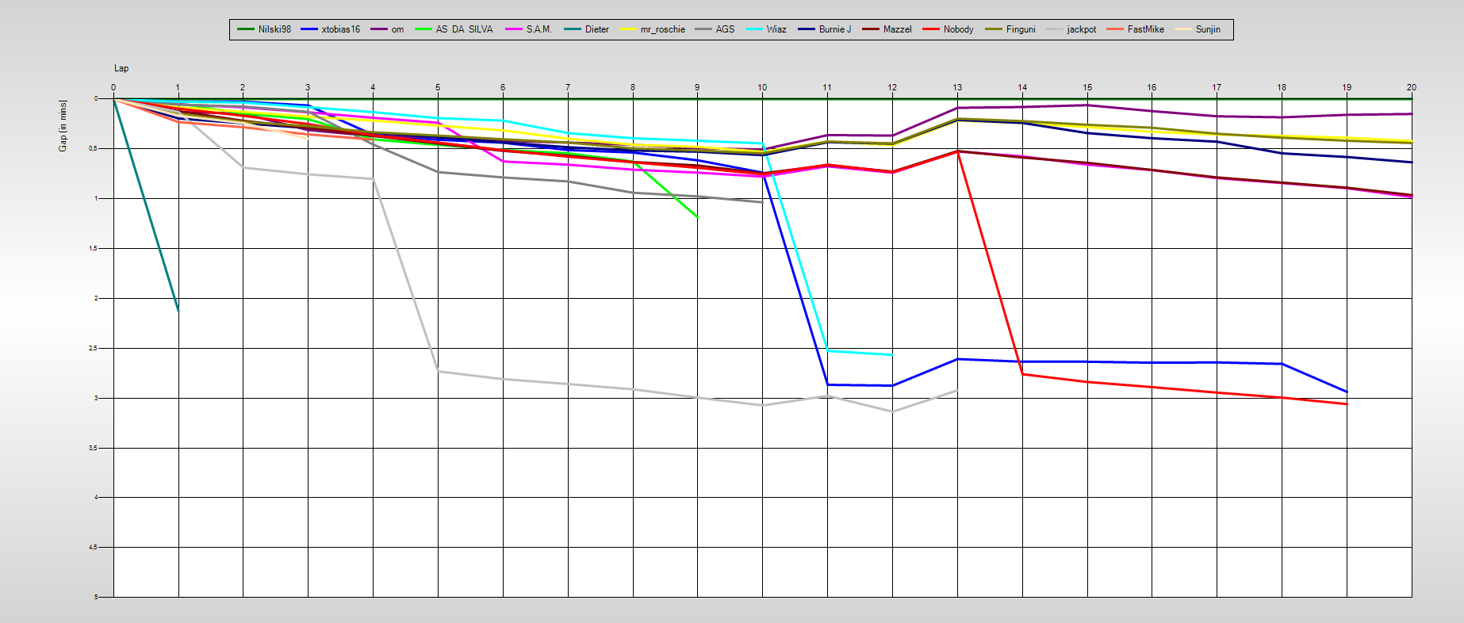The image size is (1464, 623).
Task: Click lap 20 marker on the x-axis
Action: (x=1411, y=87)
